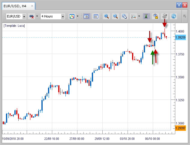190x145 pixels.
Task: Click the current price label 1.39259
Action: click(181, 37)
